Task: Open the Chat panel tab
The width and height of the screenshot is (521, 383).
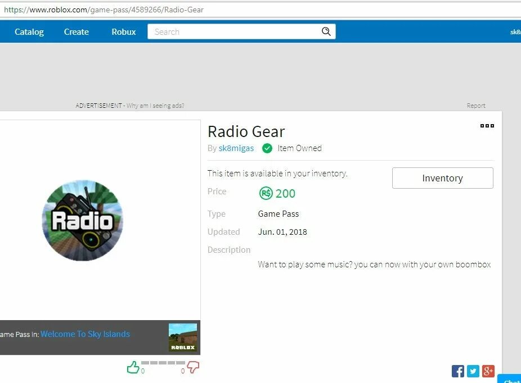Action: coord(510,379)
